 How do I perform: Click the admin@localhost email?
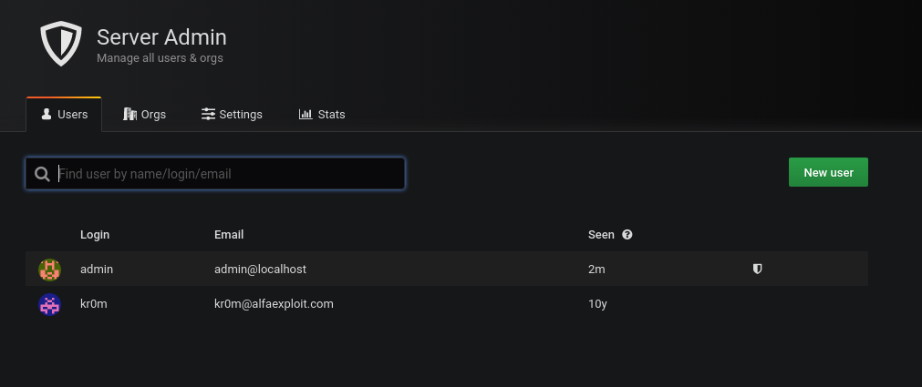[x=259, y=270]
